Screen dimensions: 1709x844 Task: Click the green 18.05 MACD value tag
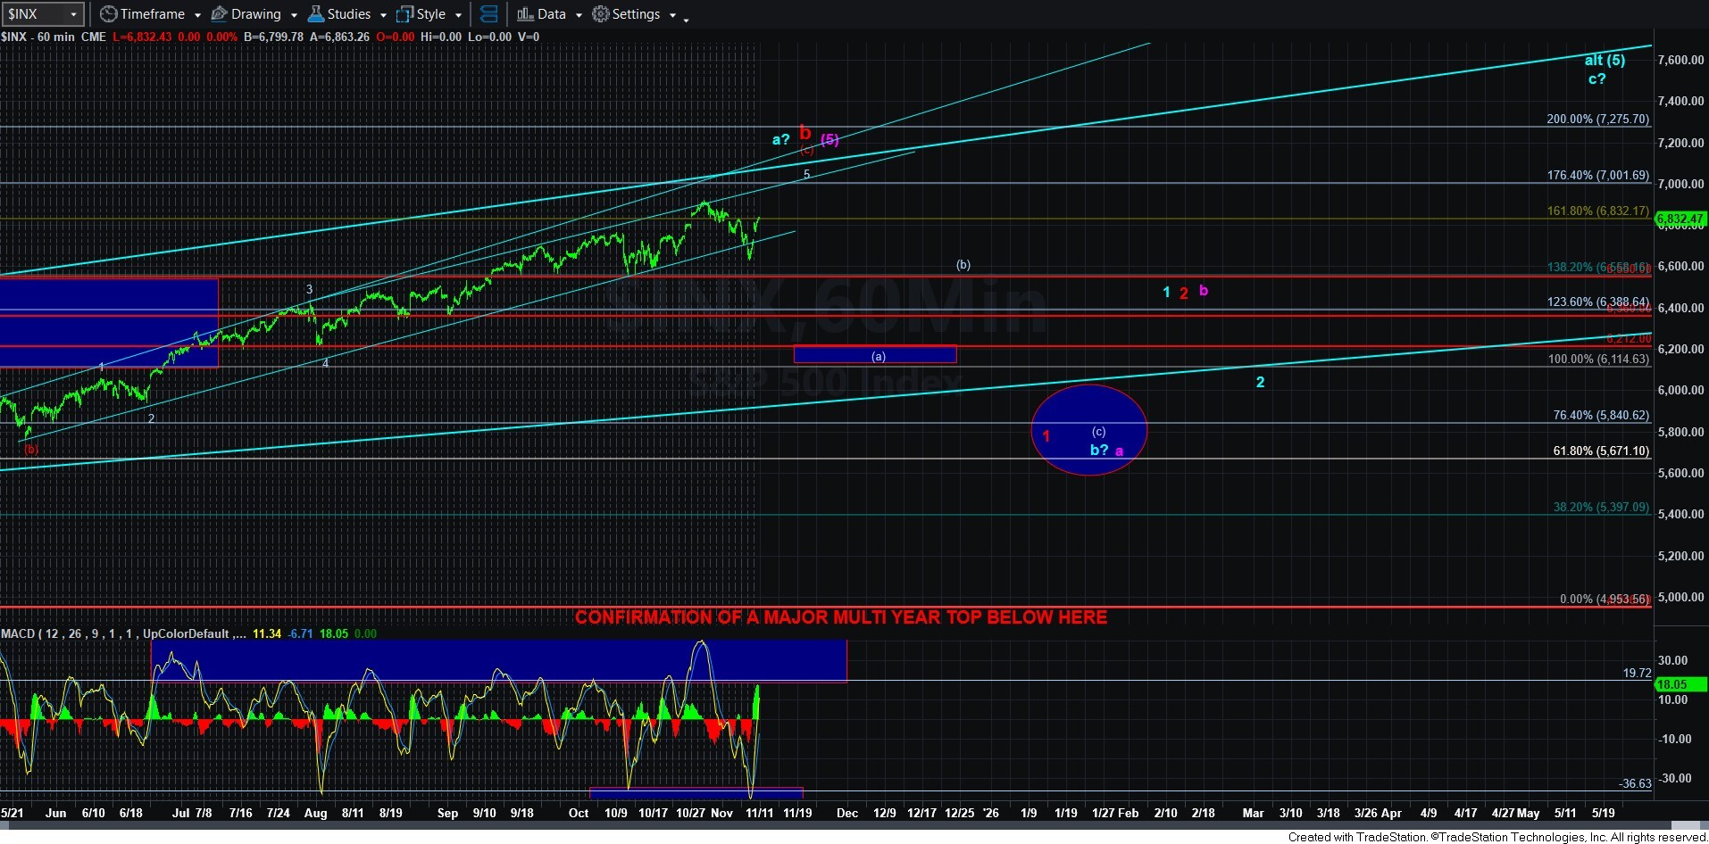pyautogui.click(x=1680, y=684)
